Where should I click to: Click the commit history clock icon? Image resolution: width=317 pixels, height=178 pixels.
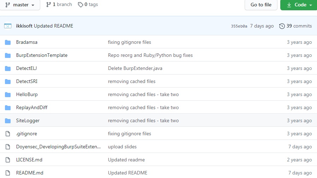point(282,26)
